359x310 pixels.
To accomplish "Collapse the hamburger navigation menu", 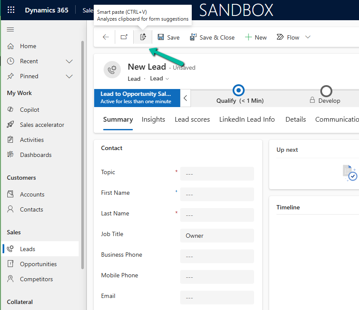I will [x=11, y=29].
